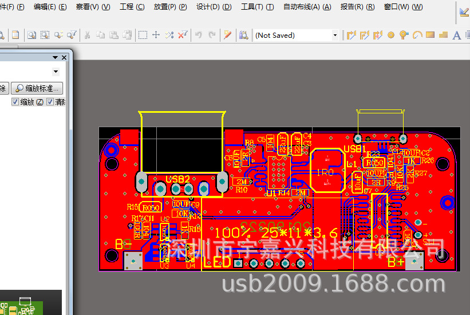Image resolution: width=470 pixels, height=315 pixels.
Task: Open the 编辑(E) menu
Action: [x=50, y=7]
